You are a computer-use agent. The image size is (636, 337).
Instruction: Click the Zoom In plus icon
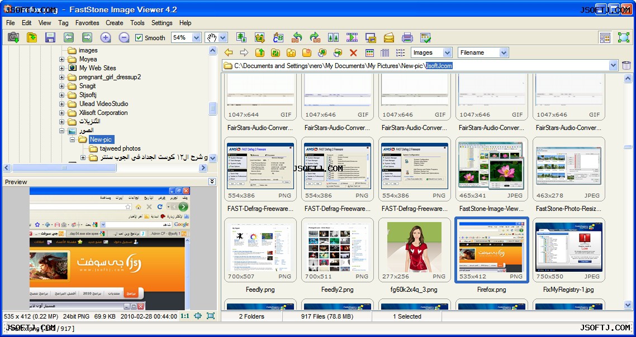coord(106,38)
